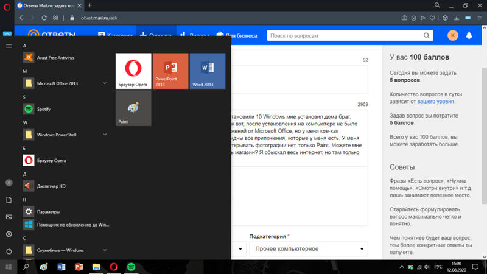The width and height of the screenshot is (487, 274).
Task: Open Opera main menu logo
Action: tap(7, 7)
